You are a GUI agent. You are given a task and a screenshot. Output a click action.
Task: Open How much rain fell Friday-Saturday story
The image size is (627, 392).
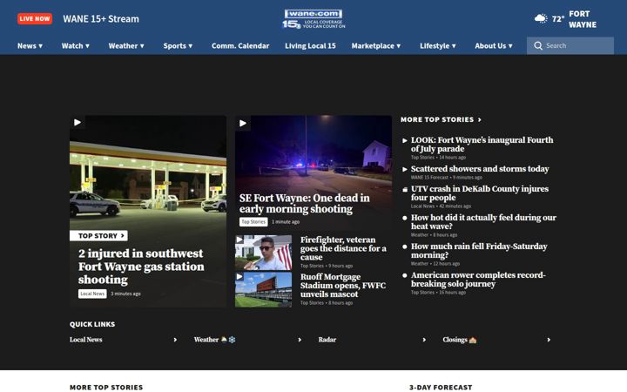click(479, 251)
